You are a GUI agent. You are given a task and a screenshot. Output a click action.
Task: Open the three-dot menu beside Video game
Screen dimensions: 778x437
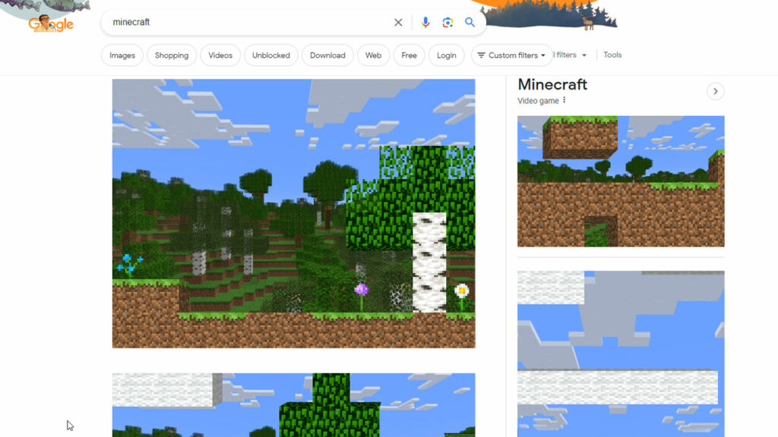565,101
